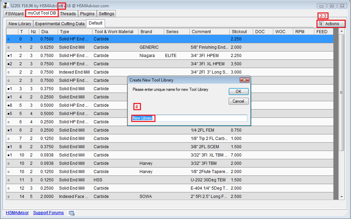Select the Experimental Cutting Data library tab
351x219 pixels.
click(x=60, y=24)
